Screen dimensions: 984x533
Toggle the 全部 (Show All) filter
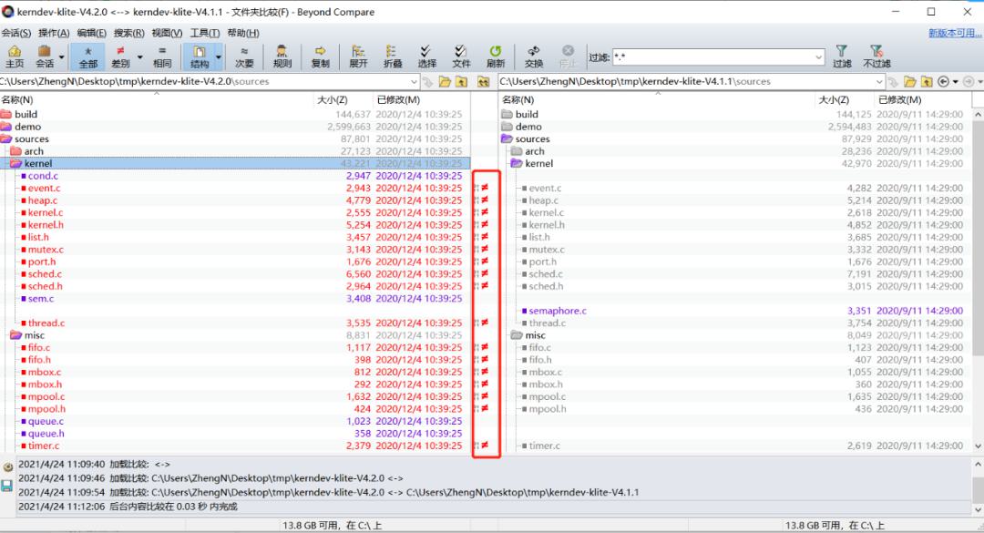pyautogui.click(x=87, y=56)
